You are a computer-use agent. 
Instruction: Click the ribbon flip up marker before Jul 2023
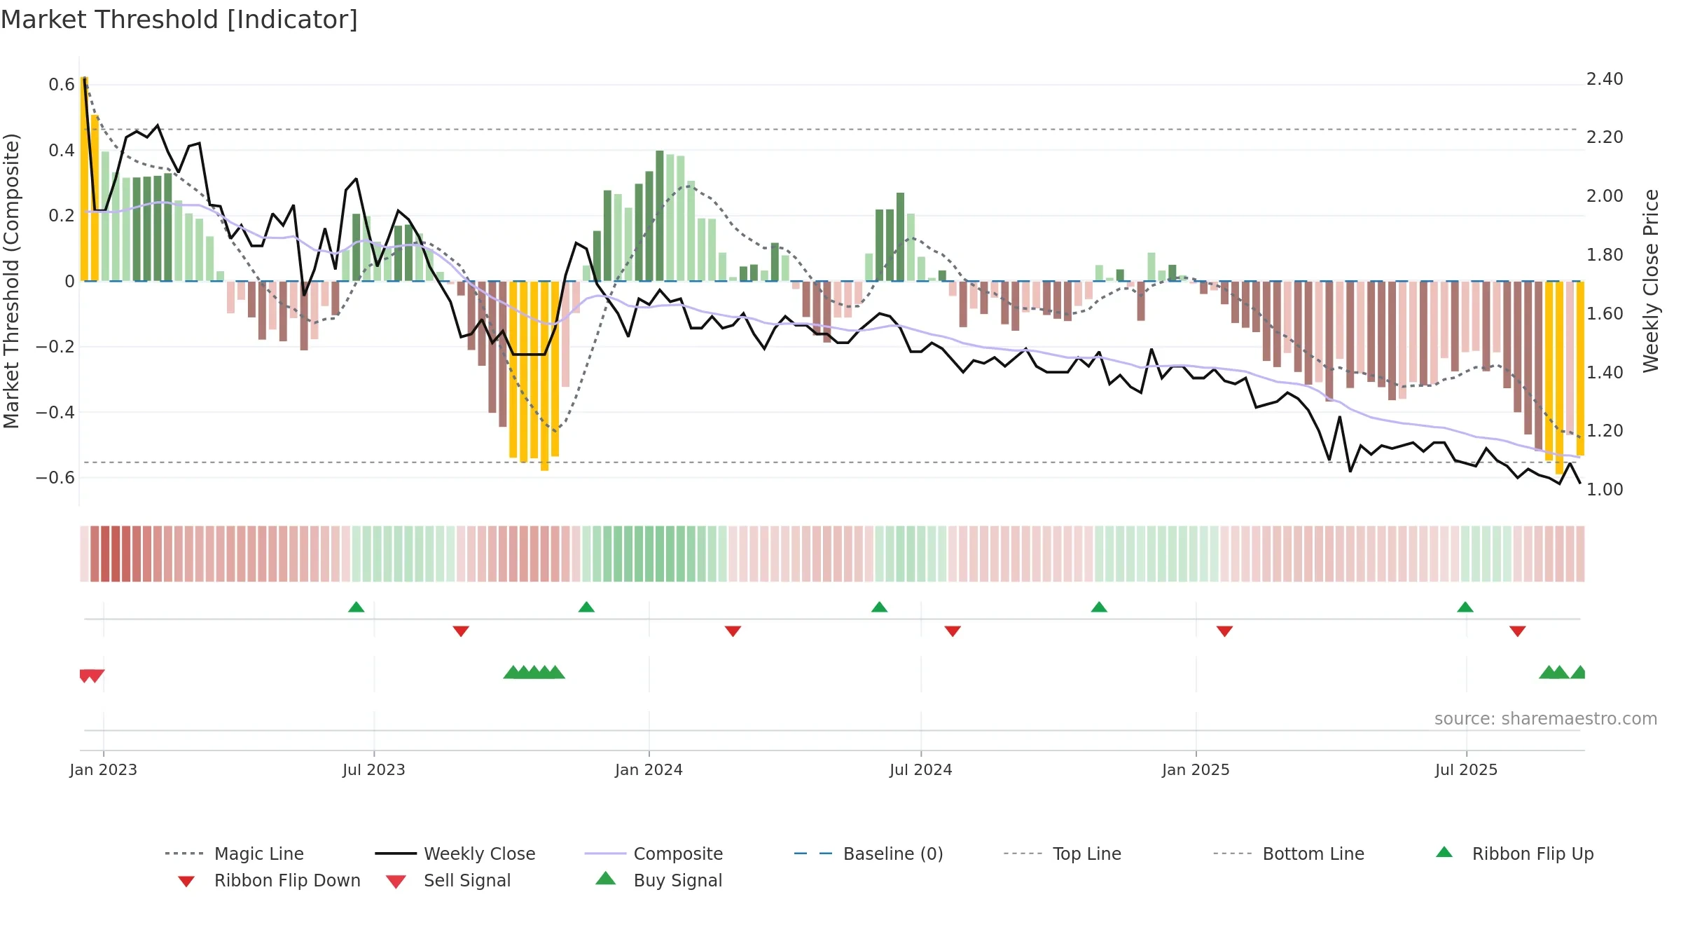356,607
